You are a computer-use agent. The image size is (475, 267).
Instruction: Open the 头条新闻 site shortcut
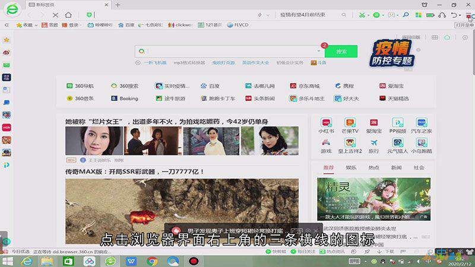coord(260,98)
